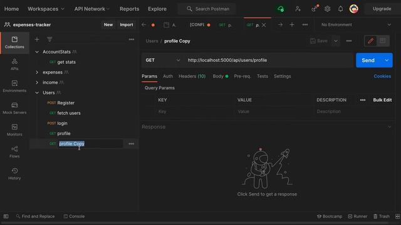Click the query param Key field

[x=194, y=111]
